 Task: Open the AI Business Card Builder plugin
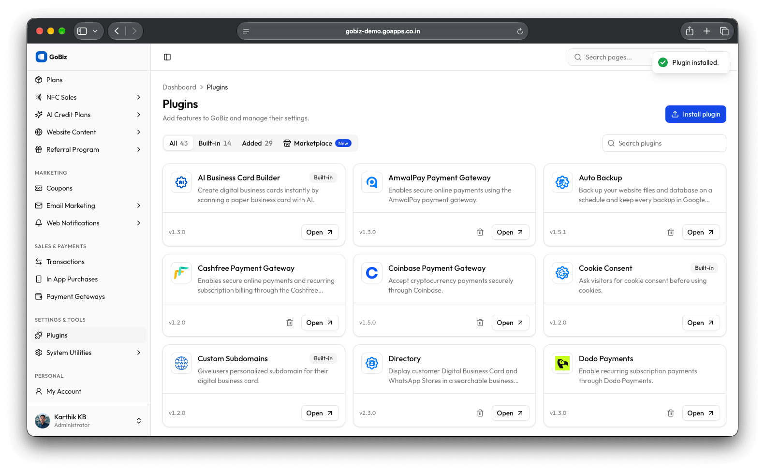point(320,232)
